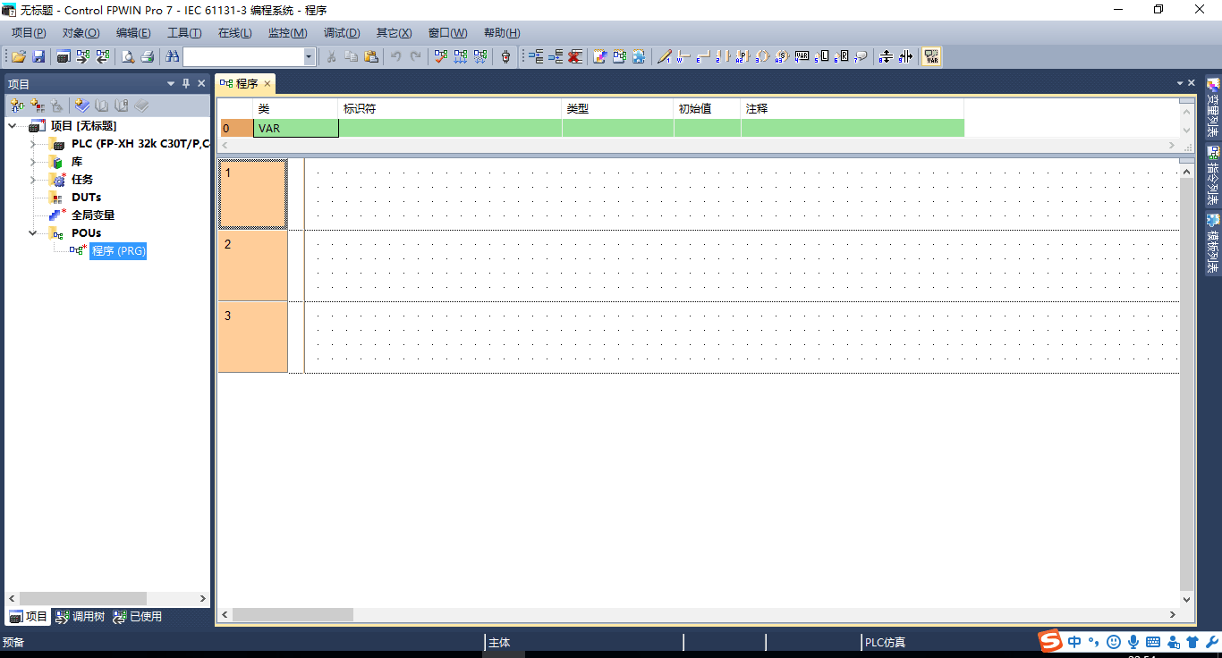Toggle the project panel pin auto-hide
This screenshot has width=1222, height=658.
(186, 83)
